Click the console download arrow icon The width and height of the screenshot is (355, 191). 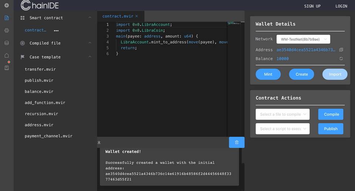tap(99, 142)
